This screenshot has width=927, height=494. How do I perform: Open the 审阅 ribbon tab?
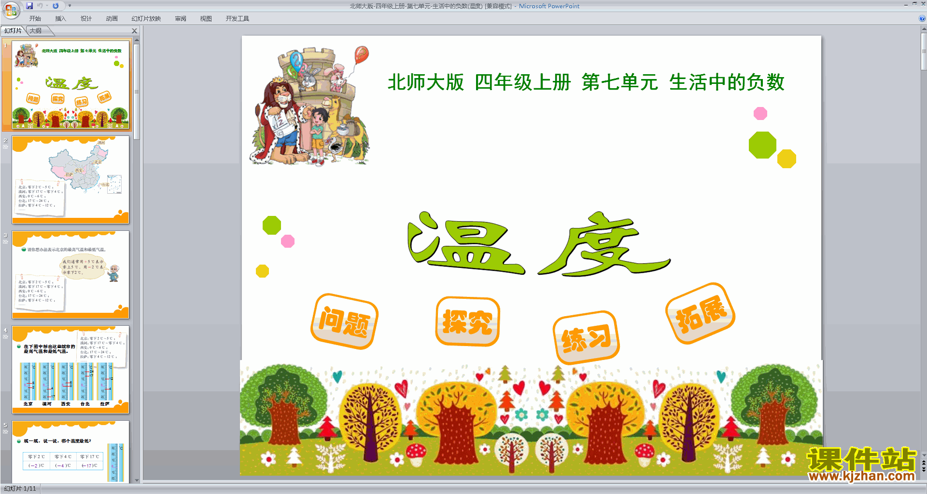(181, 19)
